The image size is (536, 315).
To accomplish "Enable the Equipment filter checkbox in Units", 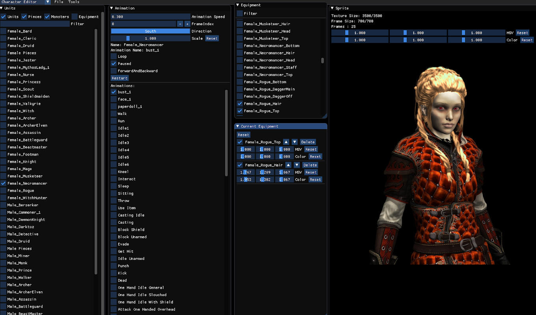I will click(74, 17).
